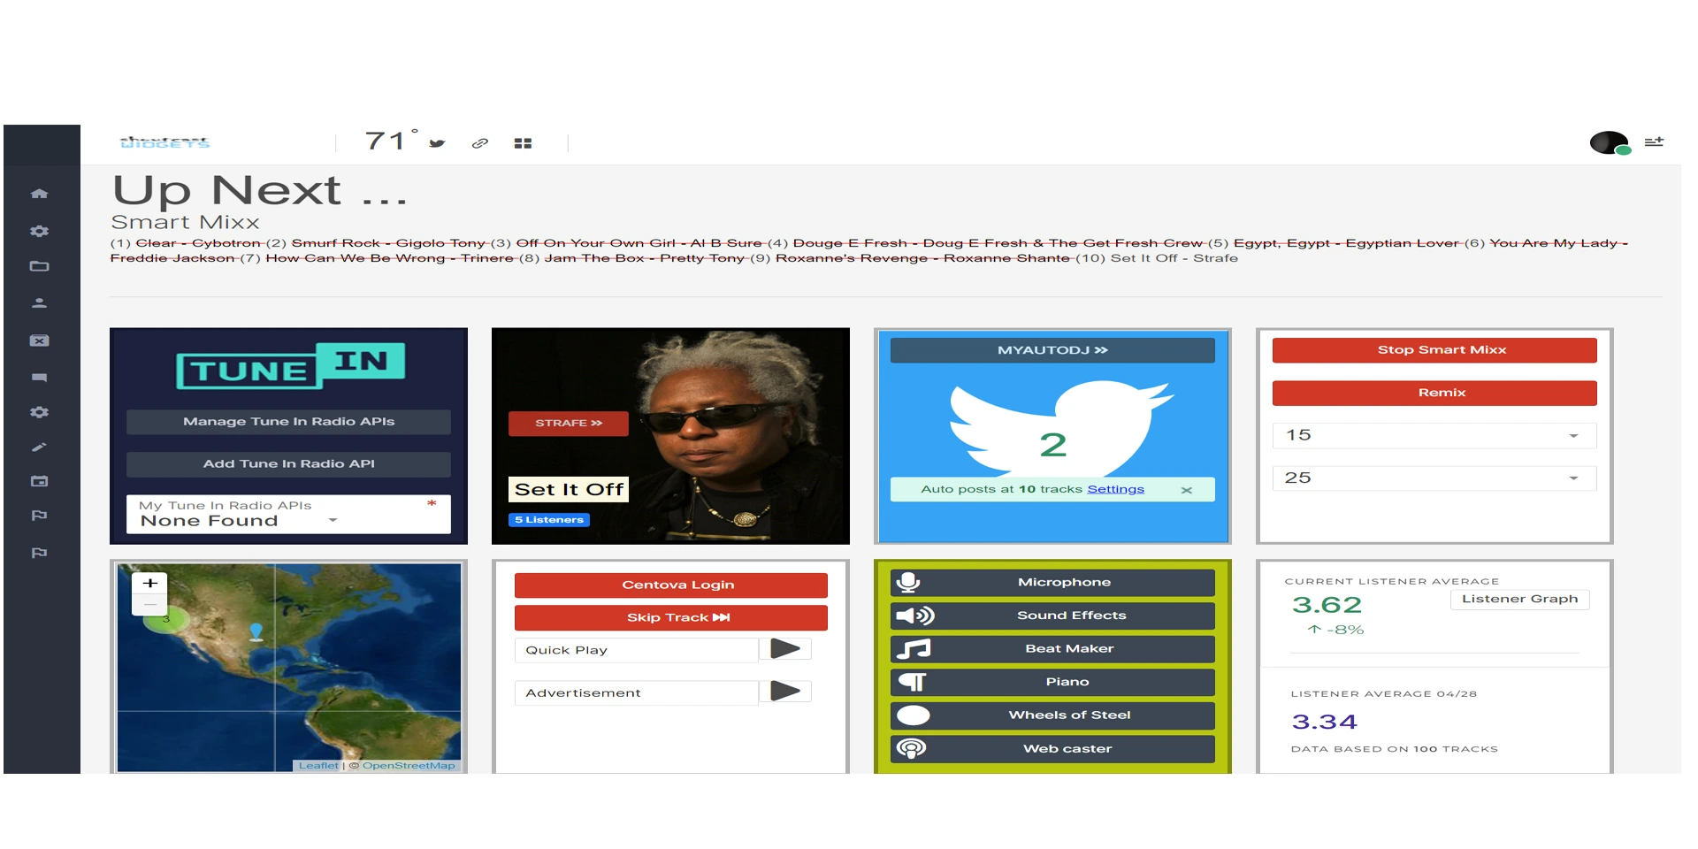The width and height of the screenshot is (1698, 849).
Task: Open the Microphone widget button
Action: tap(1052, 582)
